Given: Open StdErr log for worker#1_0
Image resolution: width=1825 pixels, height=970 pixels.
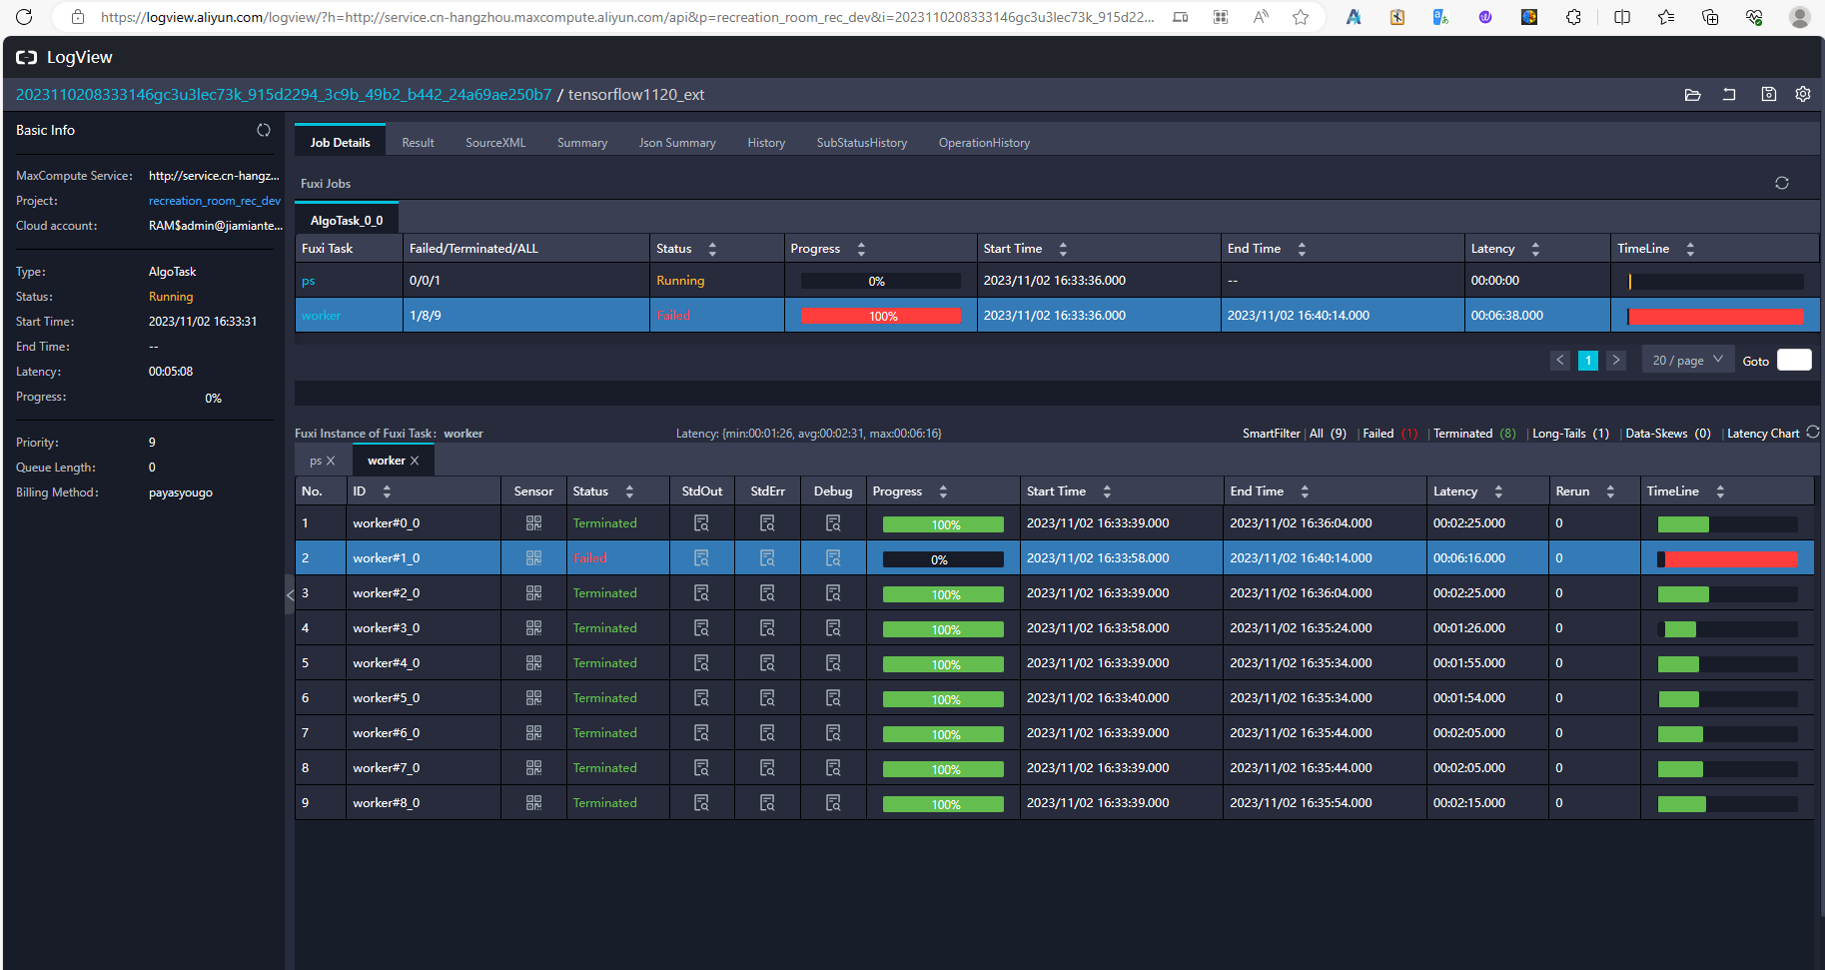Looking at the screenshot, I should [767, 558].
